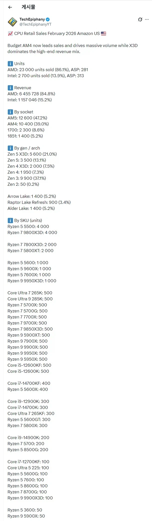Click the info icon beside By gen / arch
The width and height of the screenshot is (152, 521).
pos(10,148)
